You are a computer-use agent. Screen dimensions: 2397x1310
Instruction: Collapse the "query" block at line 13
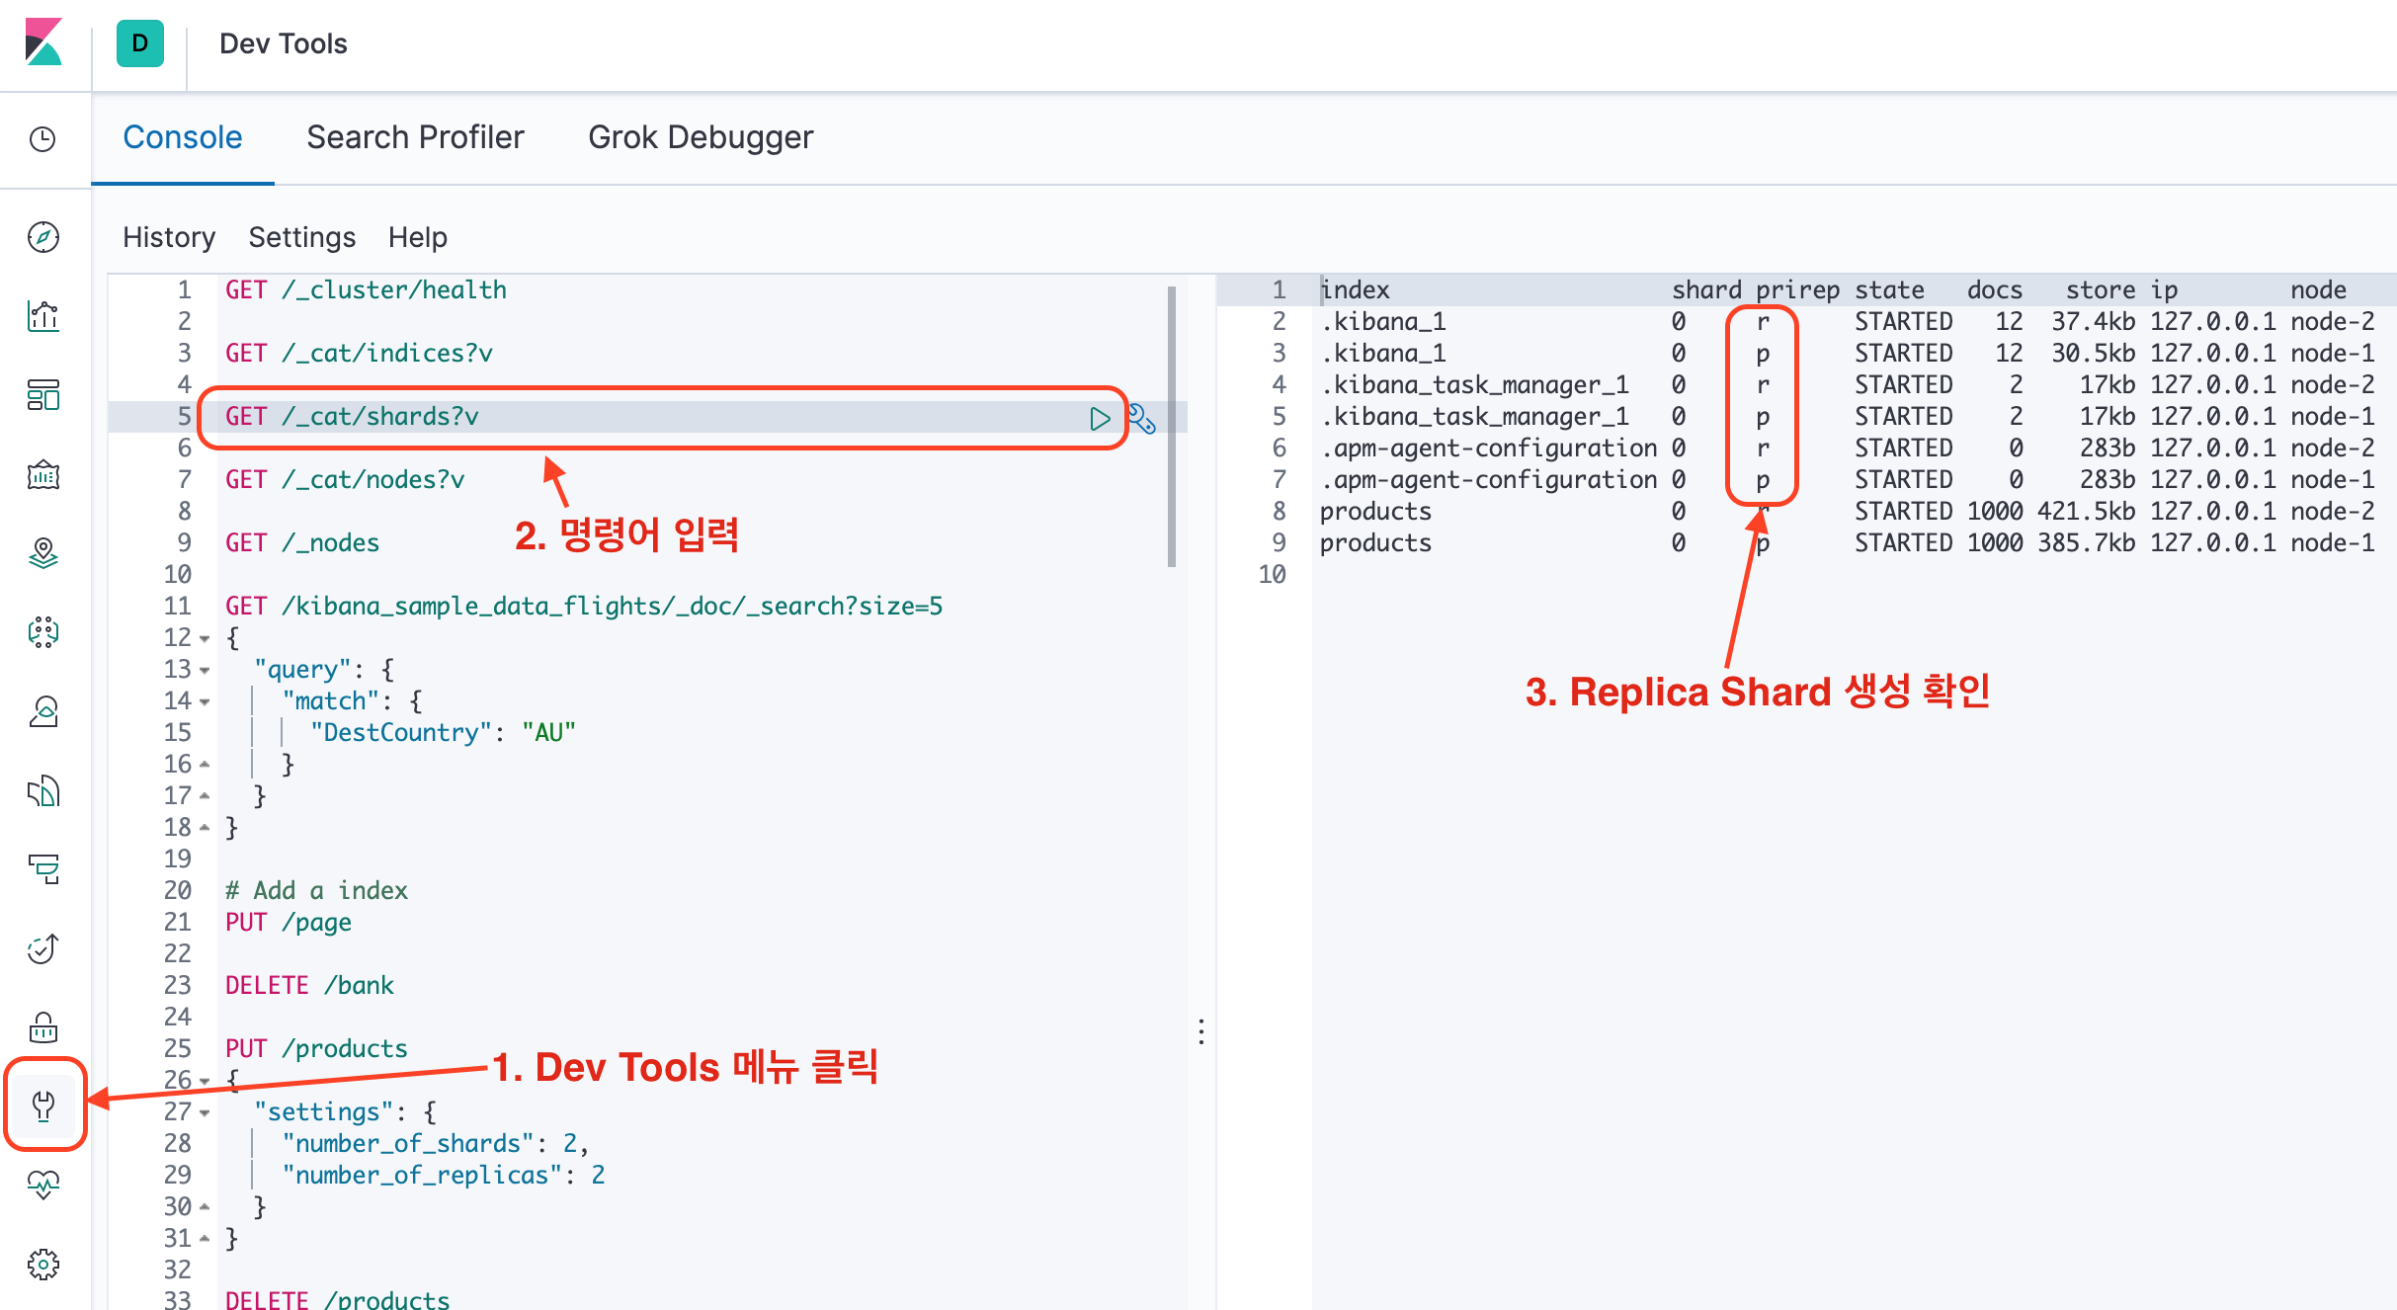(x=205, y=671)
